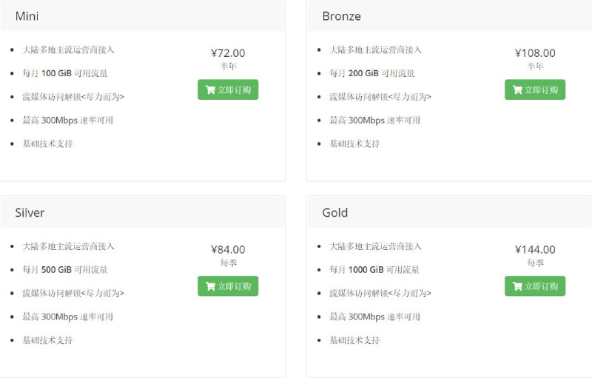Click the 1000 GiB traffic feature line
Viewport: 592px width, 378px height.
[x=374, y=270]
